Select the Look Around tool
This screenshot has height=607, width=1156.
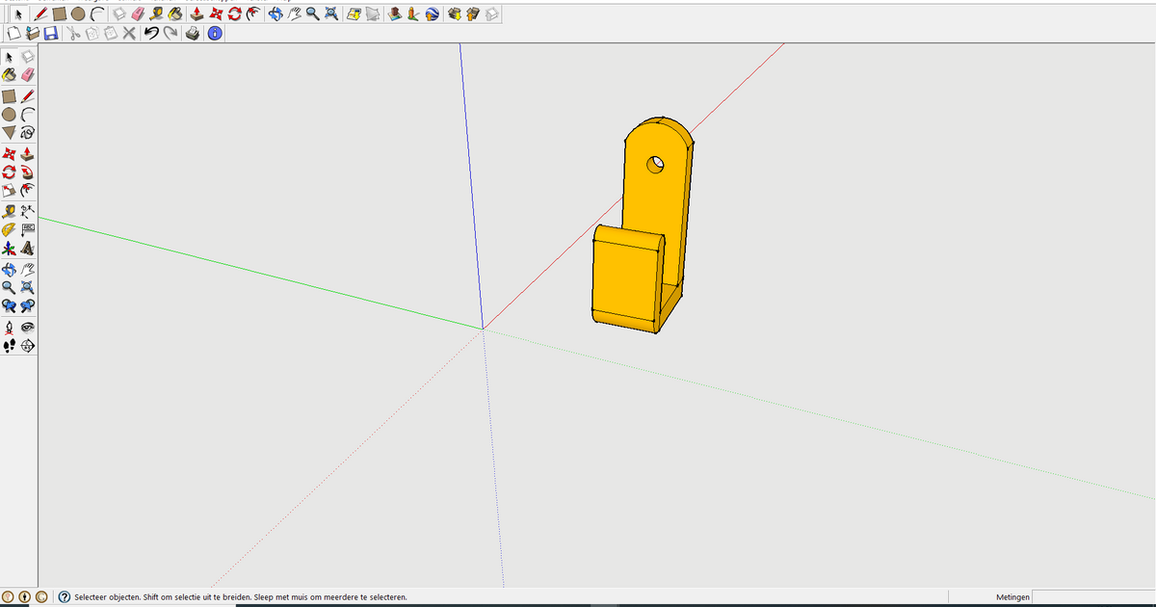tap(27, 326)
